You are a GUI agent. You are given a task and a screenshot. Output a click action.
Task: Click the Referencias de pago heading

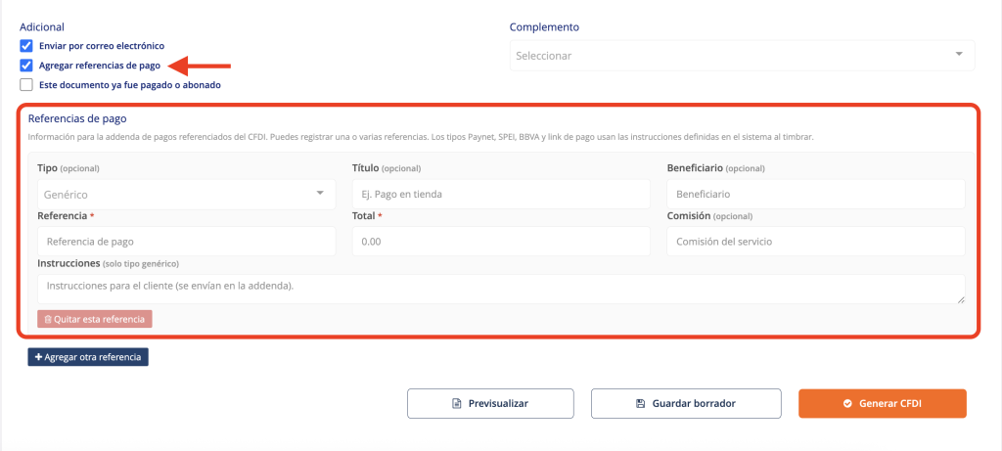pyautogui.click(x=77, y=118)
